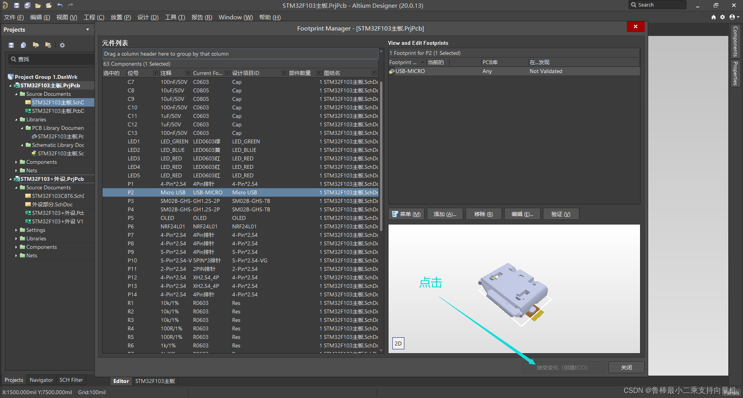Click the 移除 (R) button

pos(484,214)
